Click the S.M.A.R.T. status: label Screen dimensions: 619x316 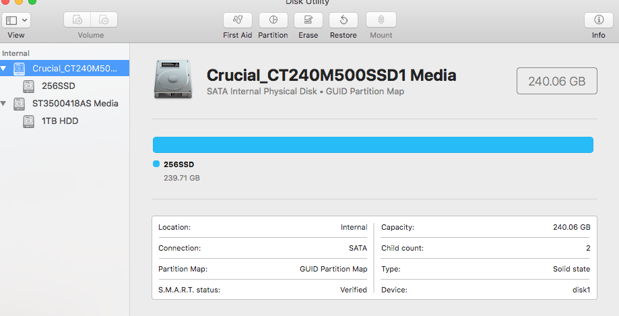point(189,290)
